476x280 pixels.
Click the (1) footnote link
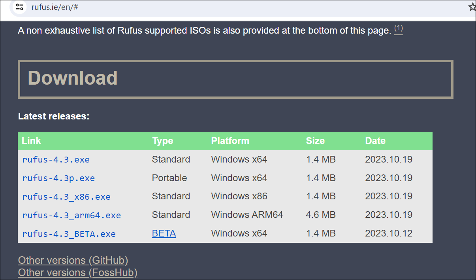(x=399, y=29)
